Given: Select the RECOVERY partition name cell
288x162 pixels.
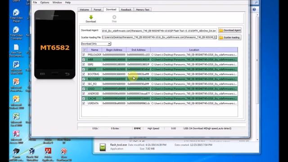Looking at the screenshot, I should click(94, 79).
